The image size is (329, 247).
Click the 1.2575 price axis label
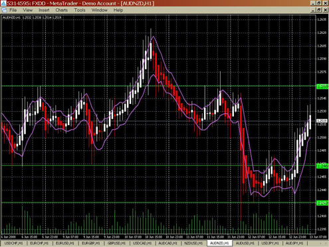coord(322,72)
